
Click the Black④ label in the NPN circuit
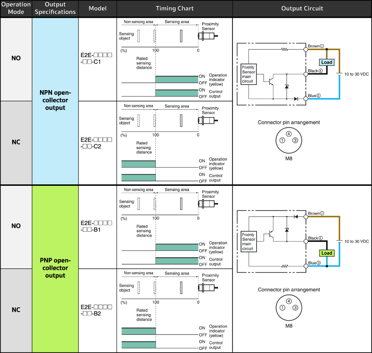315,71
